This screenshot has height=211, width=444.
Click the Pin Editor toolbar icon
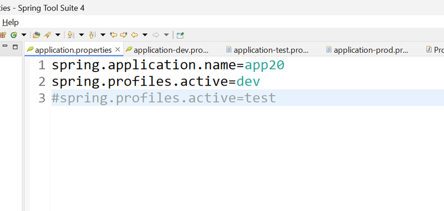tap(180, 35)
